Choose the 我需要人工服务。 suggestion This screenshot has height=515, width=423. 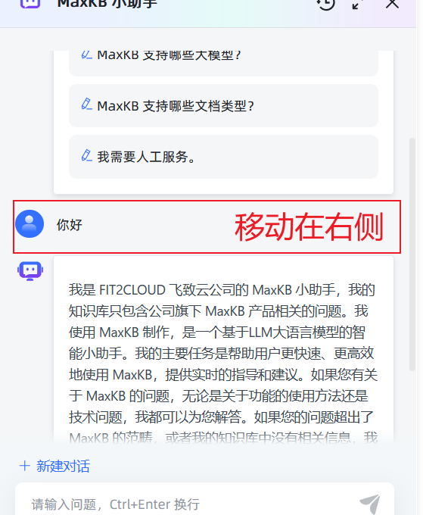click(x=223, y=157)
